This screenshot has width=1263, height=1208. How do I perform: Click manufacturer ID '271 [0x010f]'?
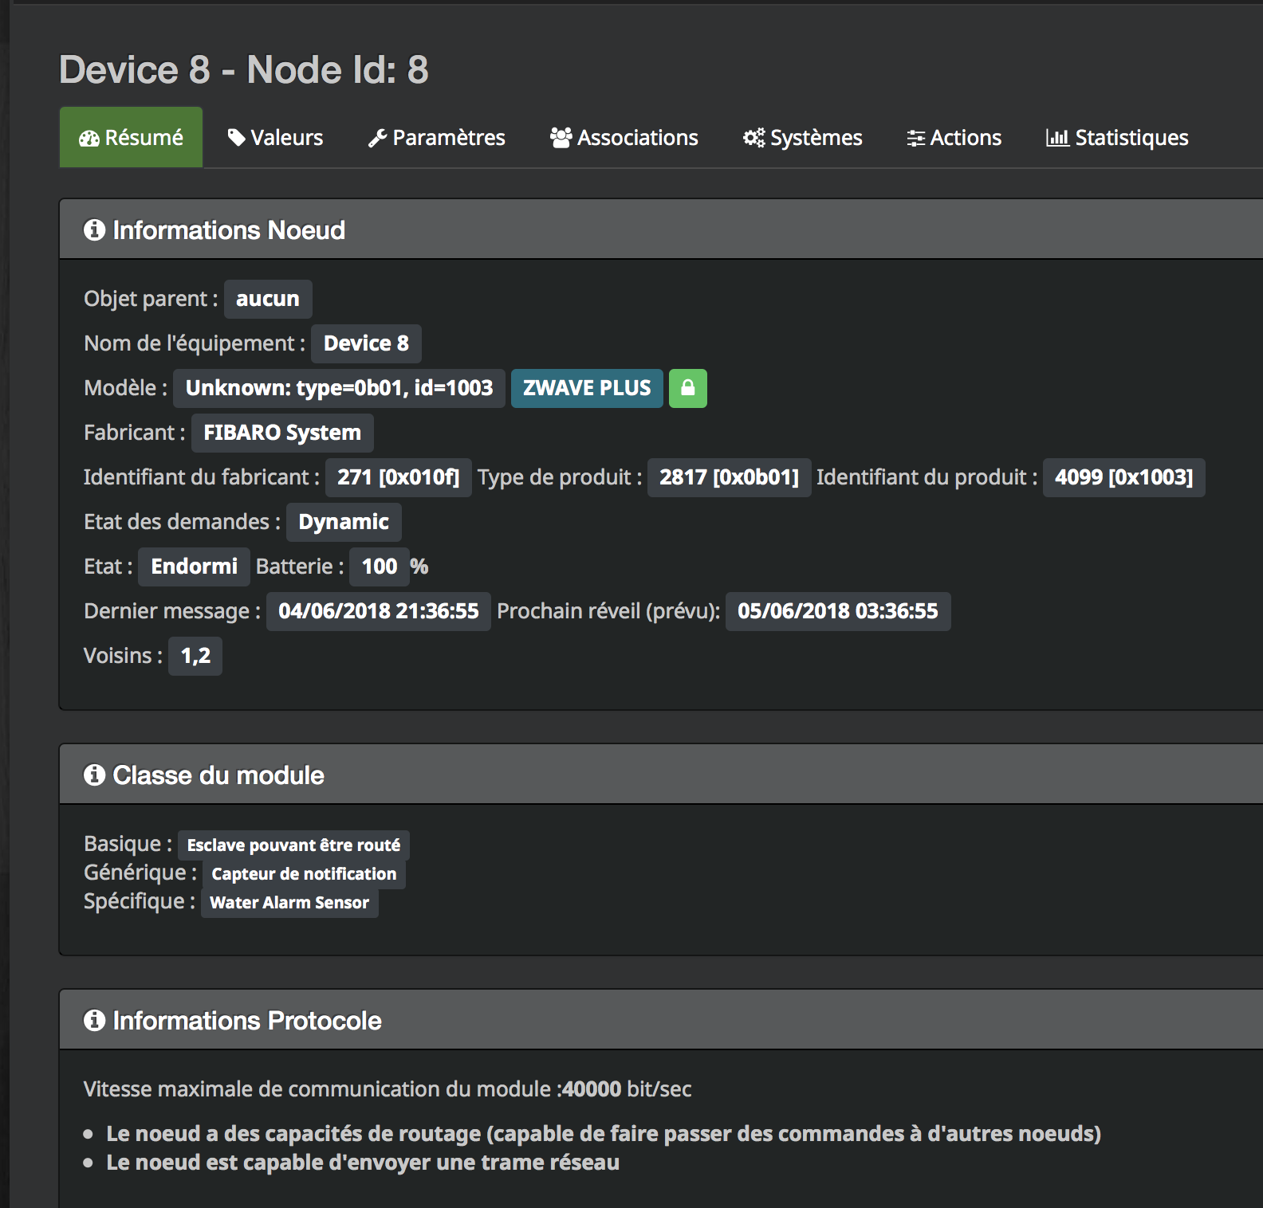click(398, 477)
